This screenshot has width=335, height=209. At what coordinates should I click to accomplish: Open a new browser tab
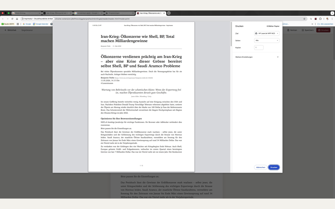(169, 13)
